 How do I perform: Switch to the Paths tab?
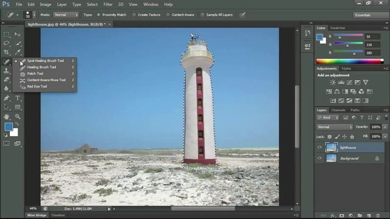pos(355,110)
